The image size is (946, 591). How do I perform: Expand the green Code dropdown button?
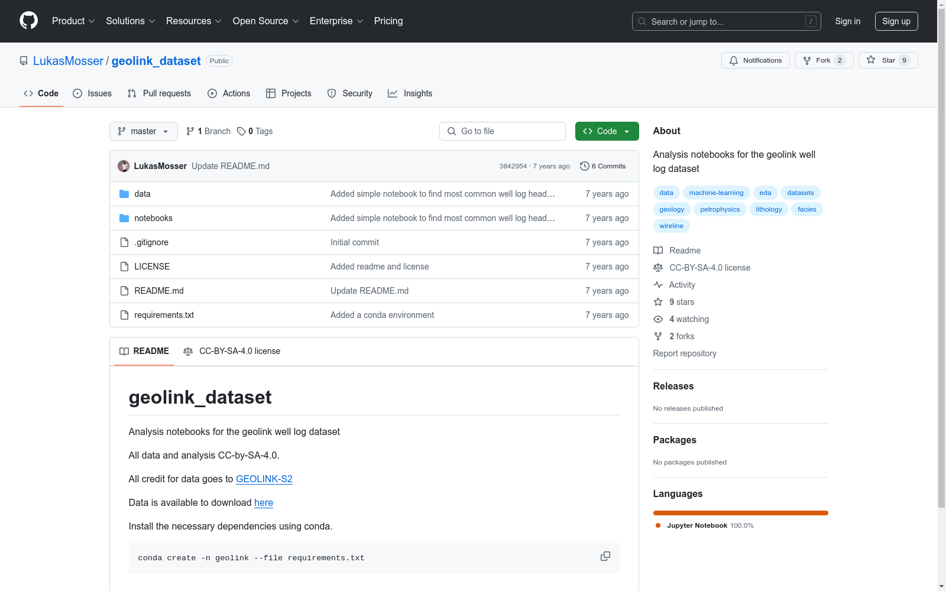607,131
